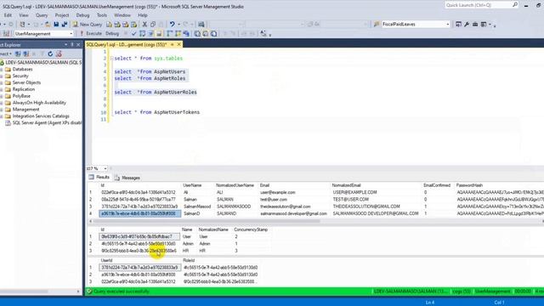Screen dimensions: 544x306
Task: Close the Object Explorer panel
Action: tap(78, 45)
